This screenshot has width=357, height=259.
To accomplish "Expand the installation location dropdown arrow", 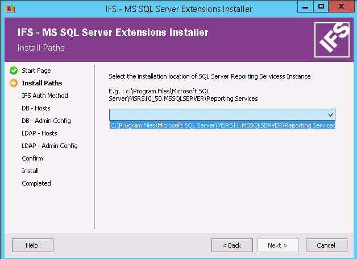I will [331, 114].
